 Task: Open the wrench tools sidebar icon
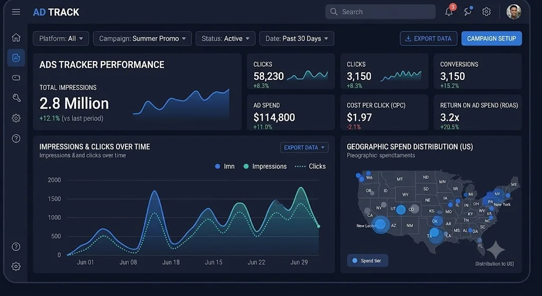(16, 98)
